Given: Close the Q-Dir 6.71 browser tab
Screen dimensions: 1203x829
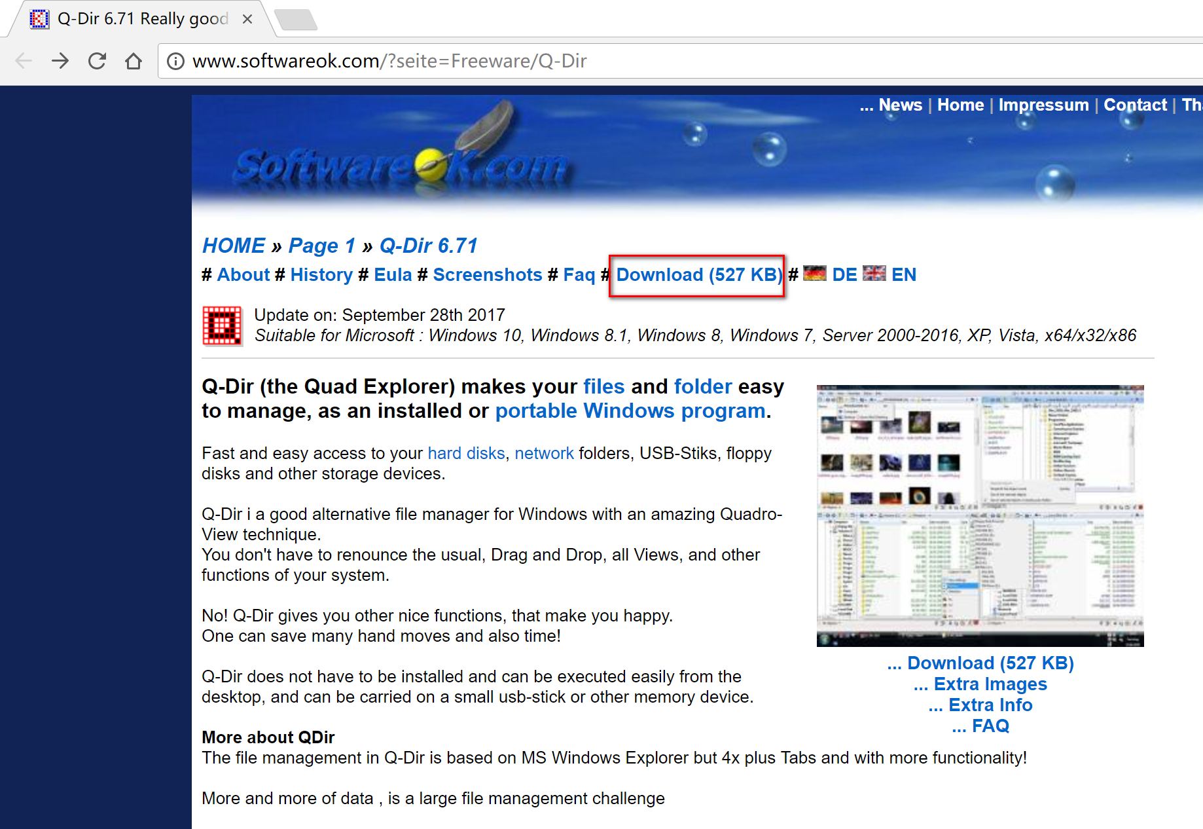Looking at the screenshot, I should point(247,19).
